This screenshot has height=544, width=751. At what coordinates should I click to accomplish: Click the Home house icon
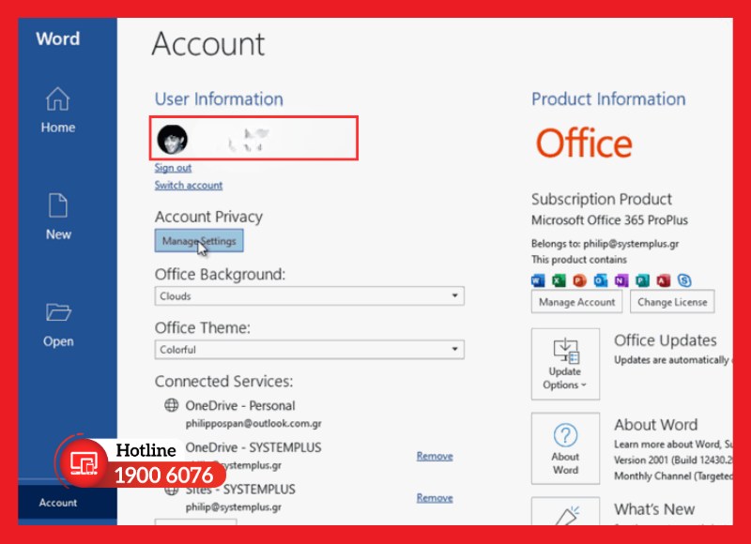click(58, 99)
